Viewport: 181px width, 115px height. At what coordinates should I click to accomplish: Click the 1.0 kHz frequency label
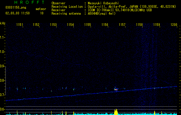click(x=3, y=52)
